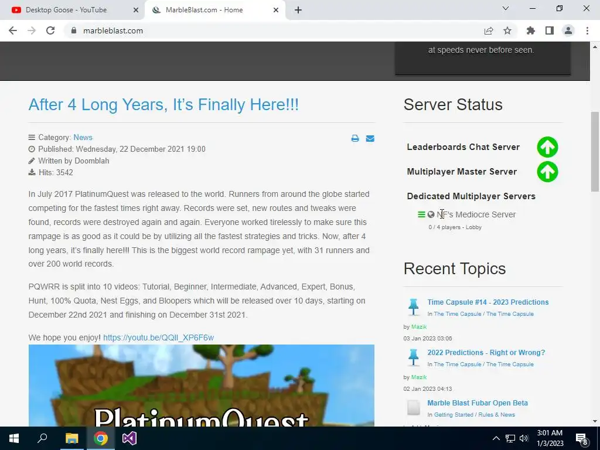Open Mazik's profile under 2022 Predictions
This screenshot has width=600, height=450.
pos(418,377)
